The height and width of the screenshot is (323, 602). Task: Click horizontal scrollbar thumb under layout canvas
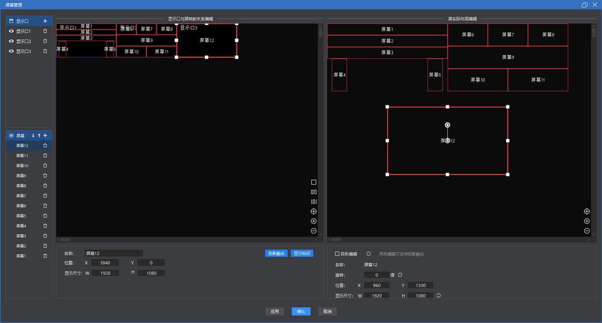(336, 240)
